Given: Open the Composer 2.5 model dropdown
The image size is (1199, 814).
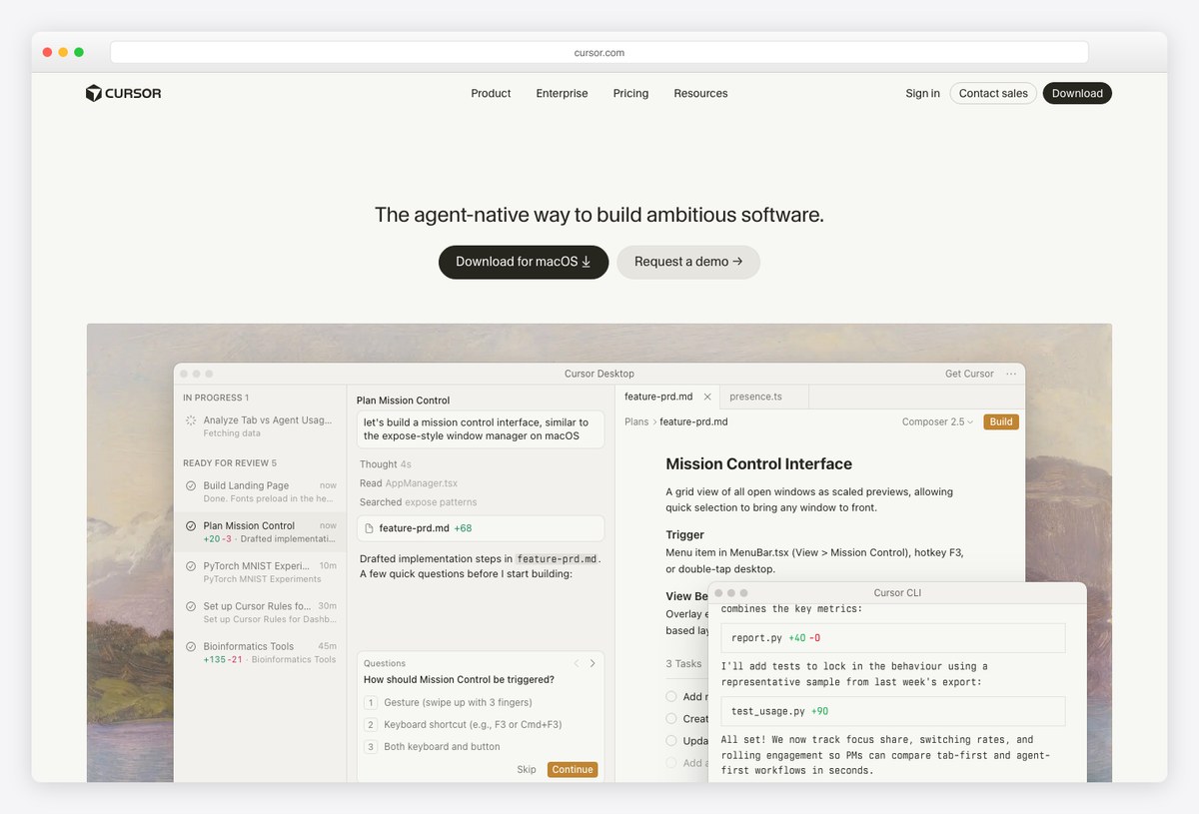Looking at the screenshot, I should (x=937, y=421).
